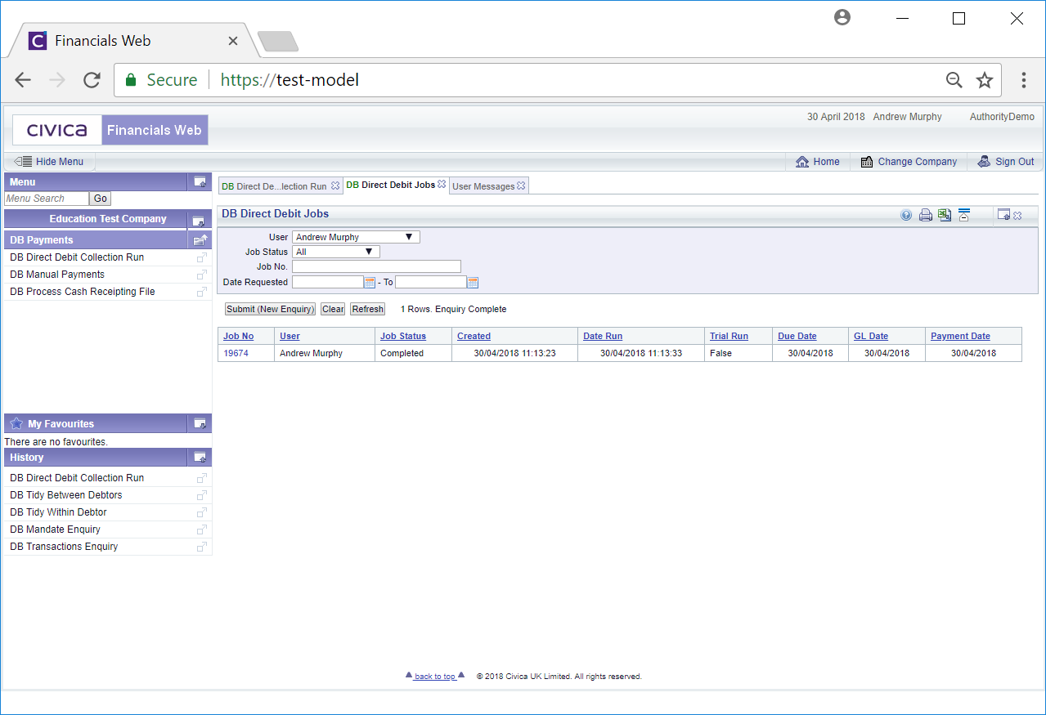Open DB Process Cash Receipting File menu item
Viewport: 1046px width, 715px height.
(83, 292)
